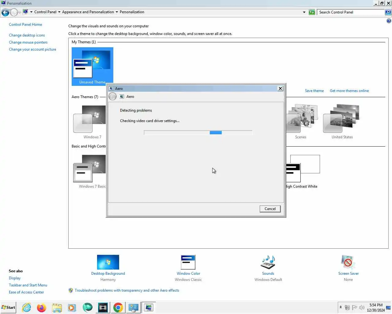Open the green sphere app in taskbar

coord(87,308)
